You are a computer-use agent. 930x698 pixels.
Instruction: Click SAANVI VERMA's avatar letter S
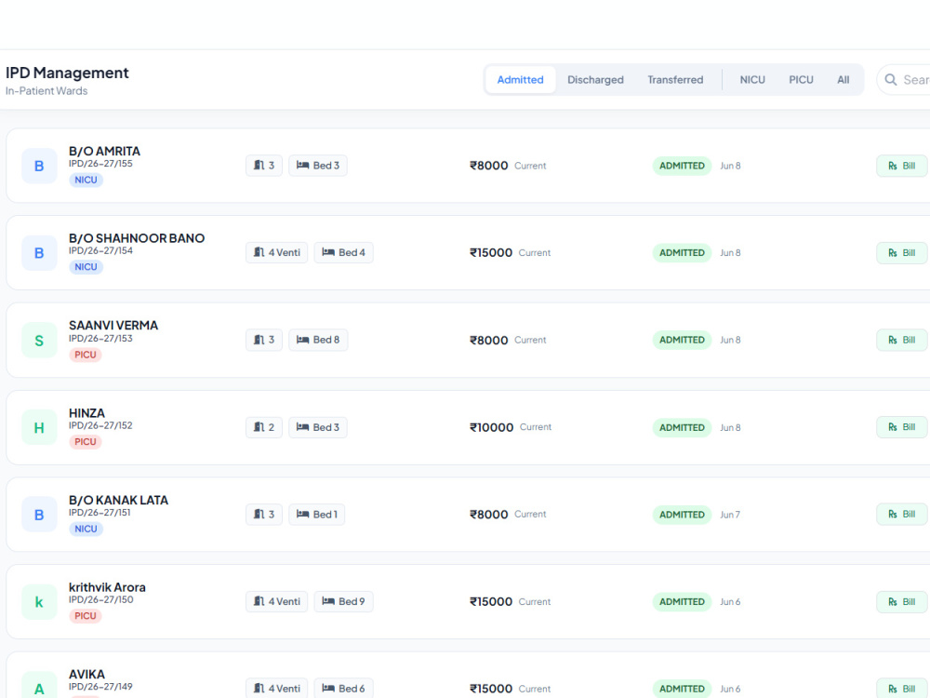[39, 340]
